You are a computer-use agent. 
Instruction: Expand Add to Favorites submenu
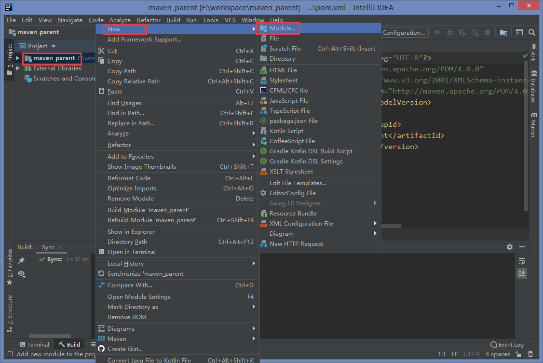pos(177,156)
